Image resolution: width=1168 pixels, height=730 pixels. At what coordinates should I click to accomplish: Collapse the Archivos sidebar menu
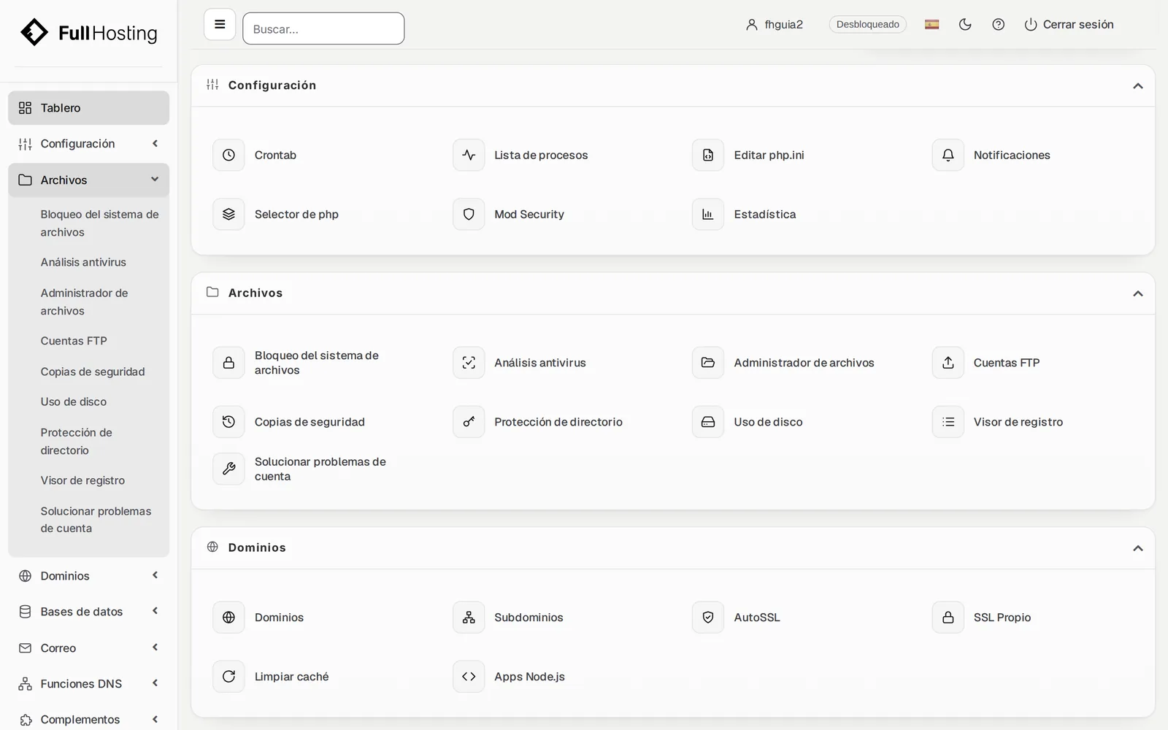(88, 180)
